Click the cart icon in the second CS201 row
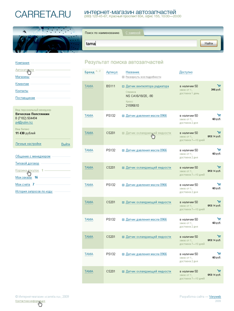 tap(219, 167)
